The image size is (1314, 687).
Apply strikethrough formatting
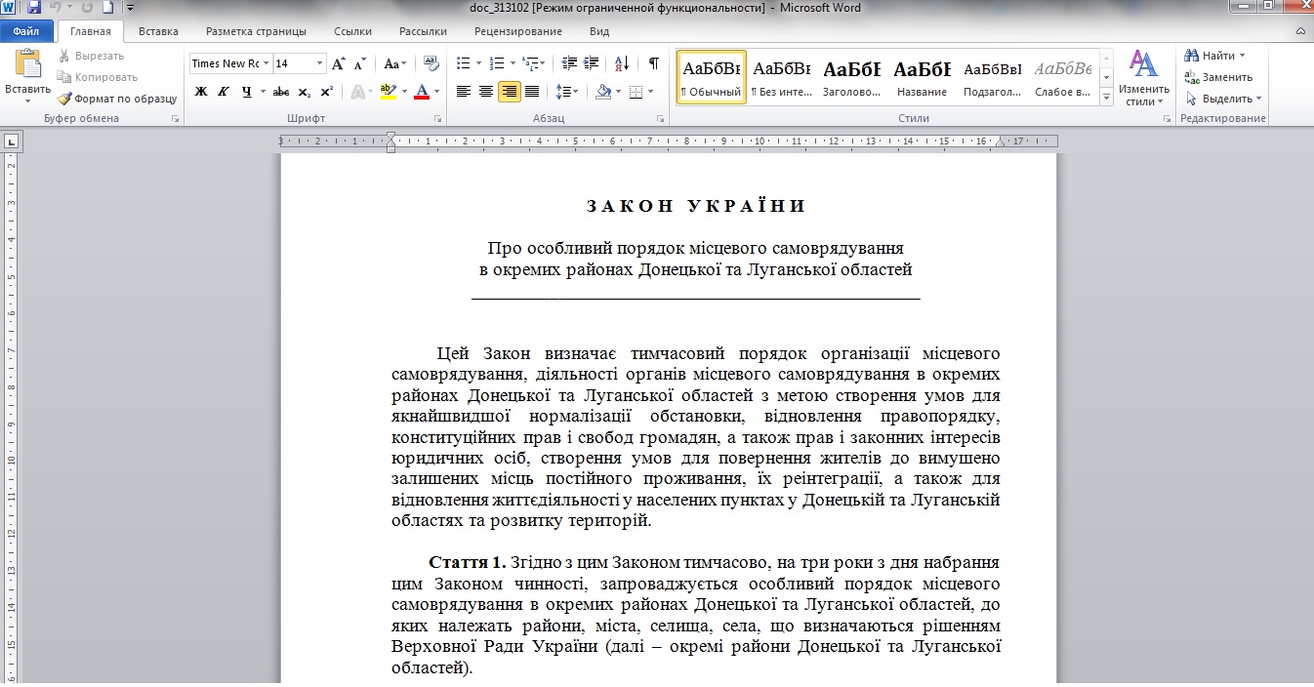coord(281,92)
